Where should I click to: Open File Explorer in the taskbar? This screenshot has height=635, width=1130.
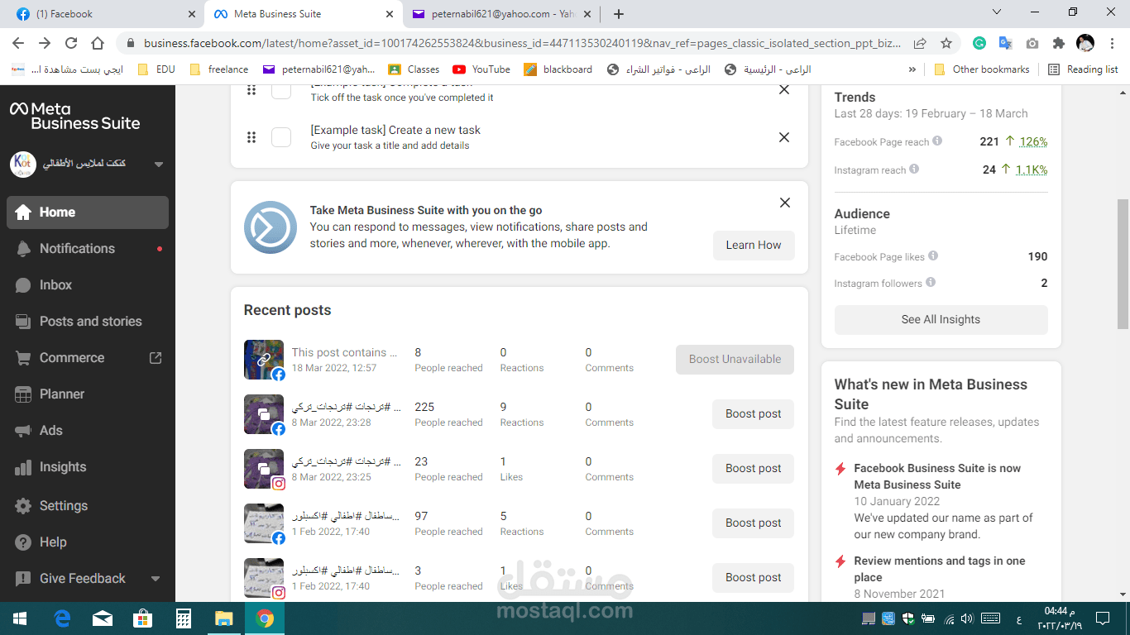click(224, 618)
